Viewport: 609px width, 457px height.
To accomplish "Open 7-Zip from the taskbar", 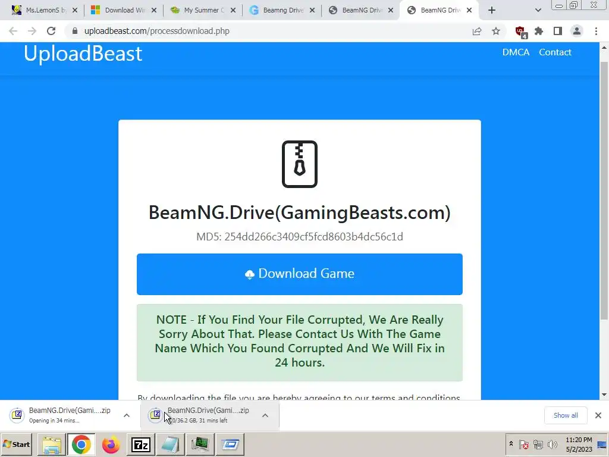I will 140,445.
